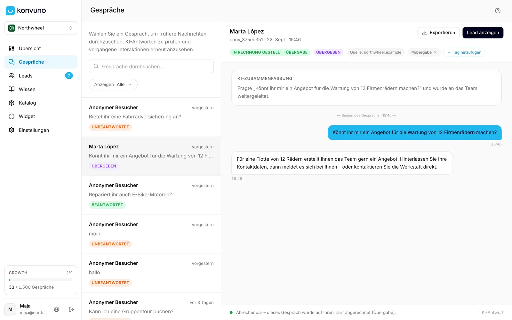Click the Growth plan usage progress bar
Image resolution: width=512 pixels, height=320 pixels.
pyautogui.click(x=41, y=280)
